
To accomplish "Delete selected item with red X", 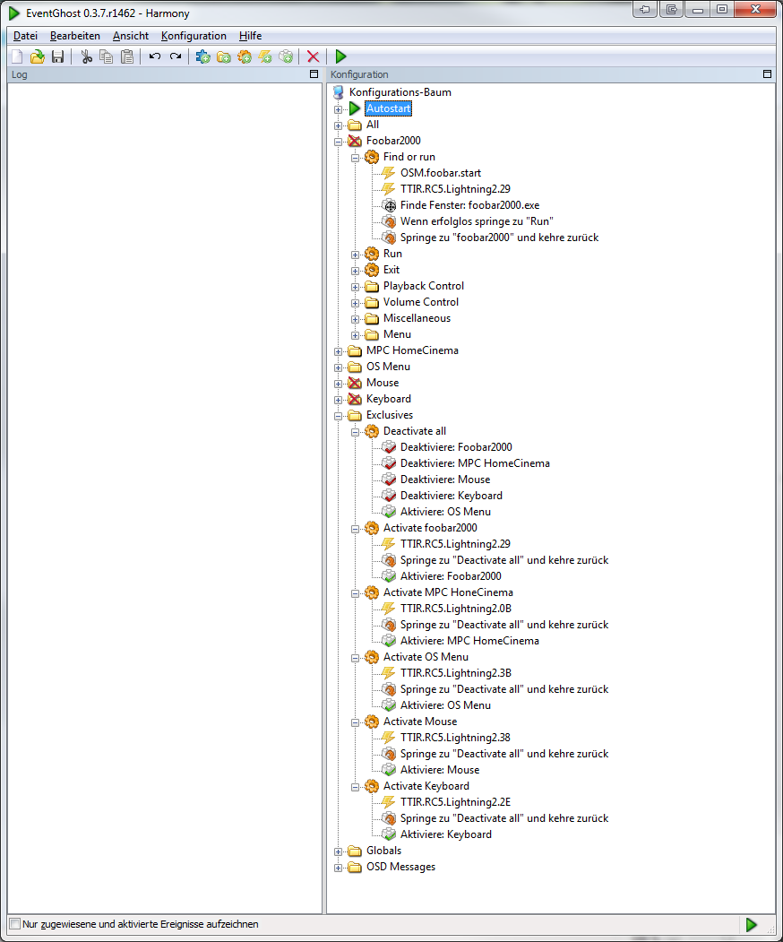I will coord(313,56).
